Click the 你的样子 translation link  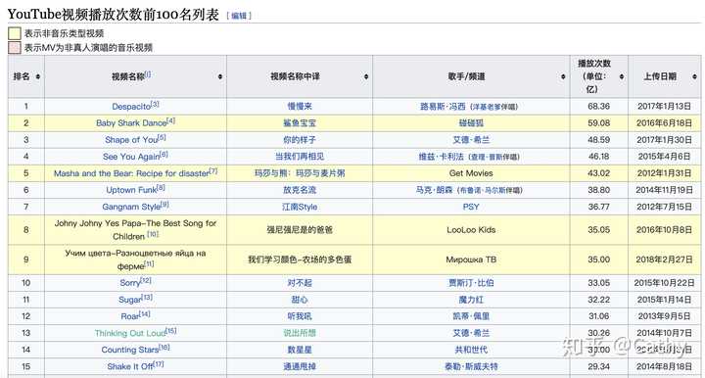point(300,140)
